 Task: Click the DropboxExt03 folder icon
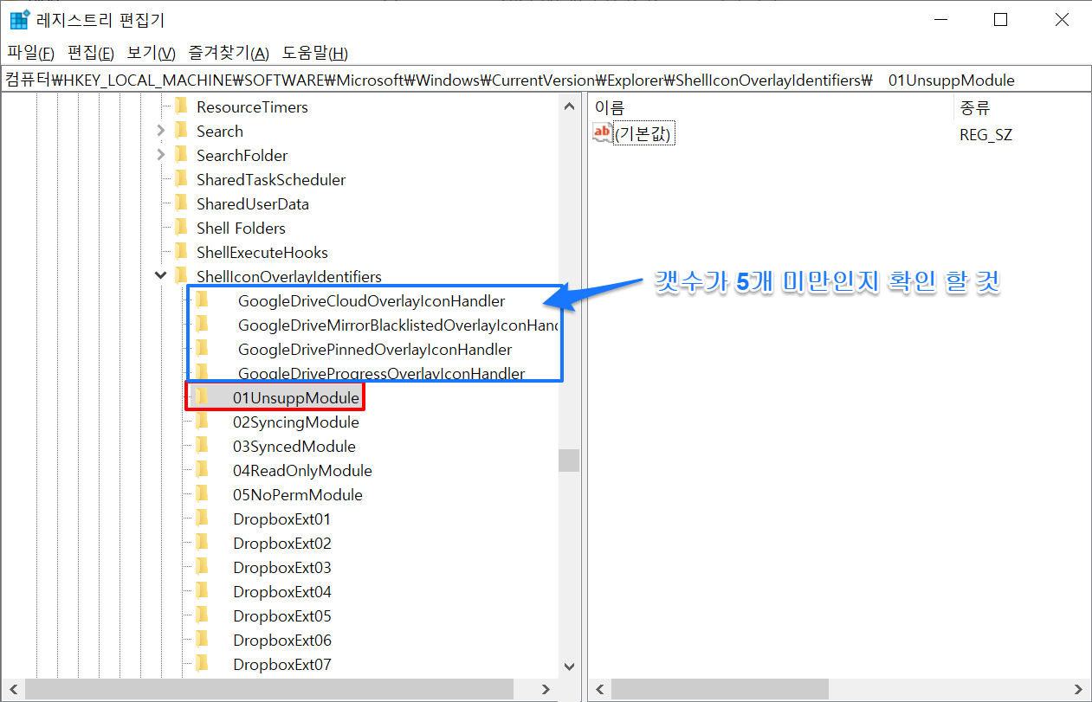pos(202,567)
